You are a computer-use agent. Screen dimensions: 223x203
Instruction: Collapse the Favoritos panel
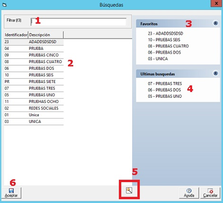click(215, 23)
